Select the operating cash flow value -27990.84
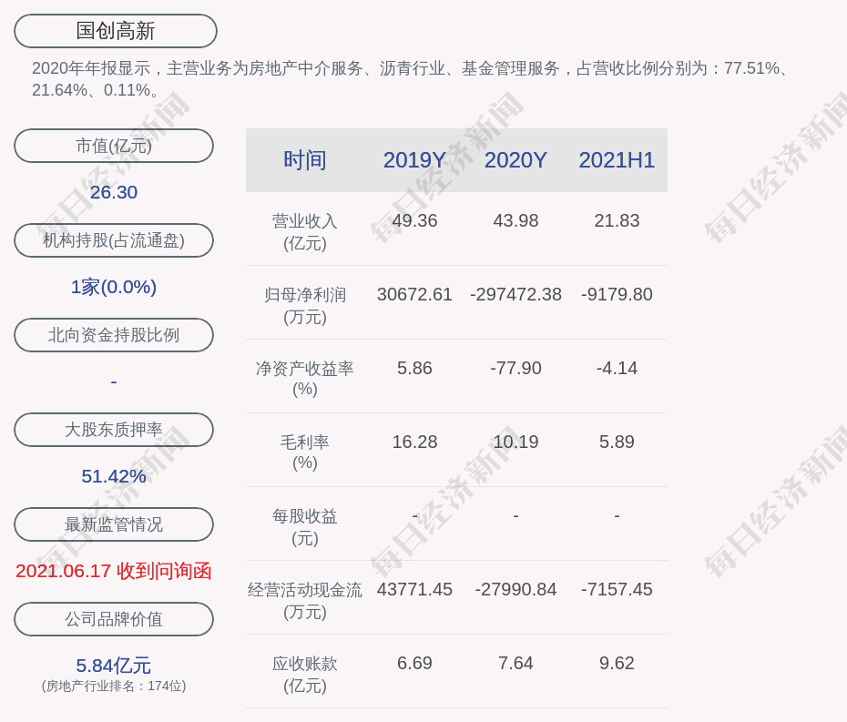Image resolution: width=847 pixels, height=722 pixels. click(515, 589)
